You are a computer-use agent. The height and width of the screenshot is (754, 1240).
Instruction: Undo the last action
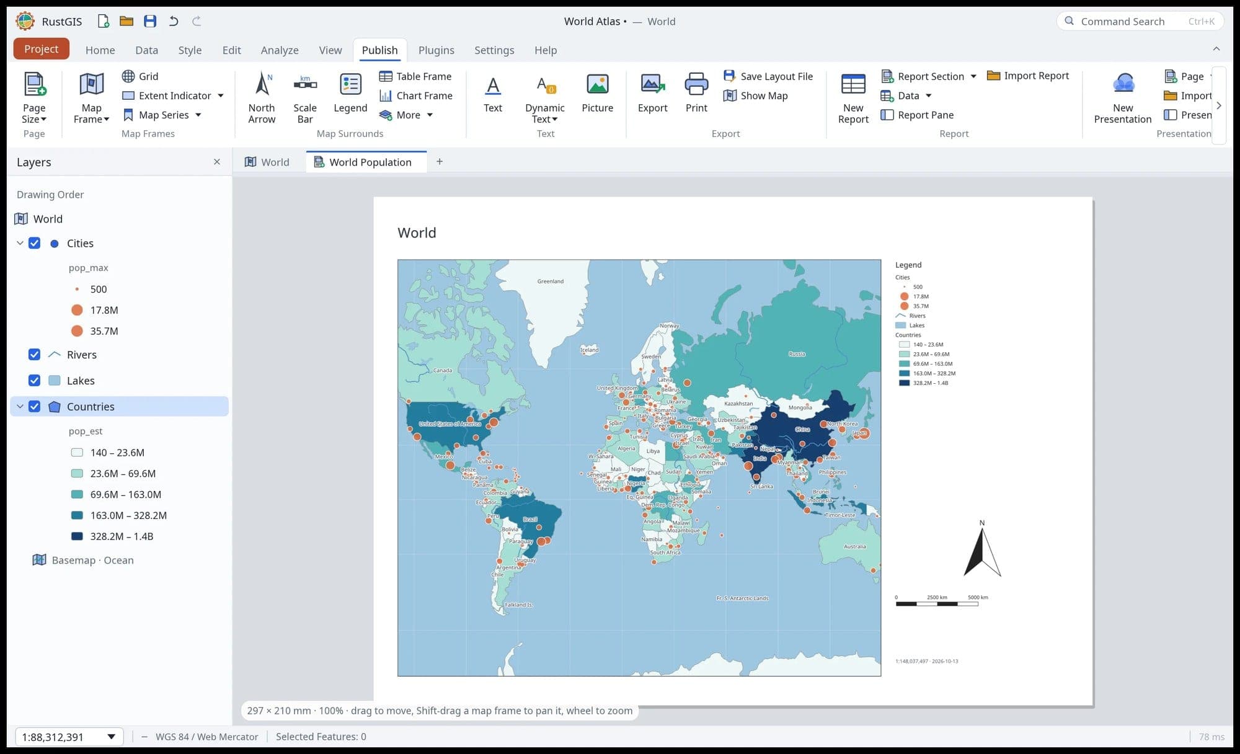(x=174, y=21)
